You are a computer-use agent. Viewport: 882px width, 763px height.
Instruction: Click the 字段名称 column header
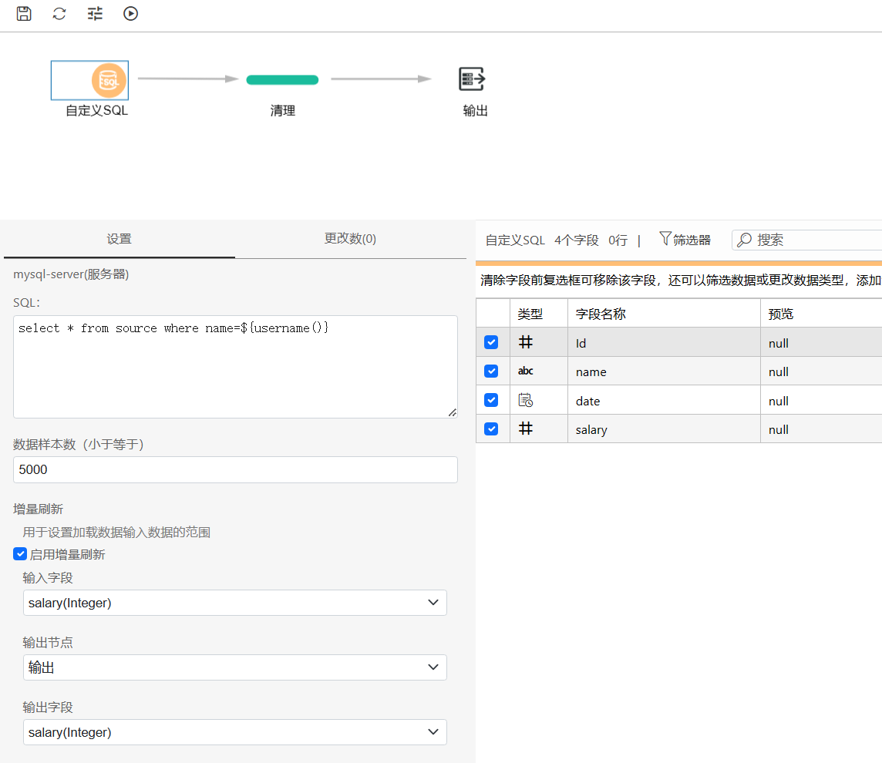pyautogui.click(x=665, y=314)
